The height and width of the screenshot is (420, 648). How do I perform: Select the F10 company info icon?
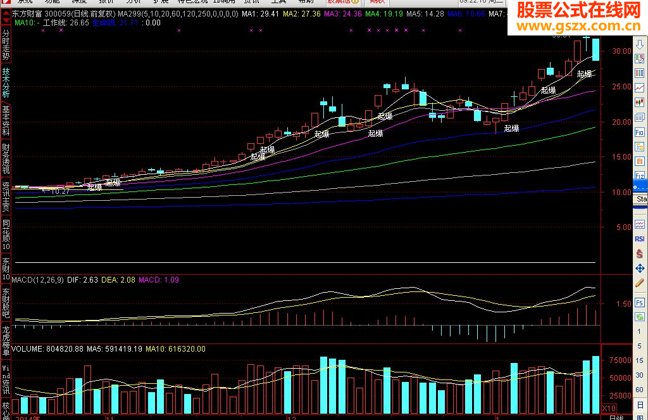tap(639, 132)
